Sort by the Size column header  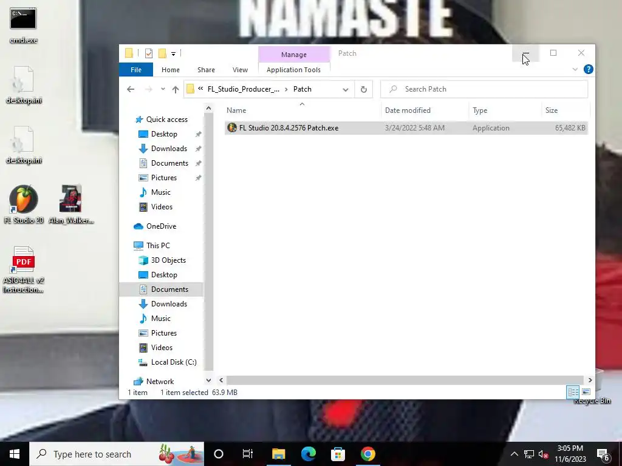[x=565, y=110]
